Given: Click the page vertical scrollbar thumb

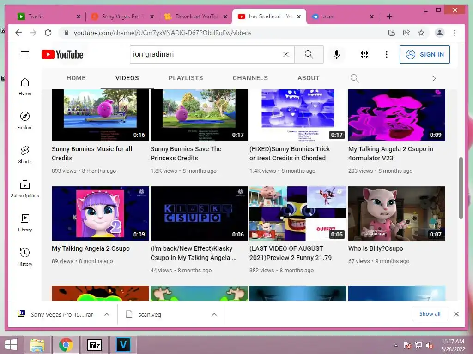Looking at the screenshot, I should point(461,188).
